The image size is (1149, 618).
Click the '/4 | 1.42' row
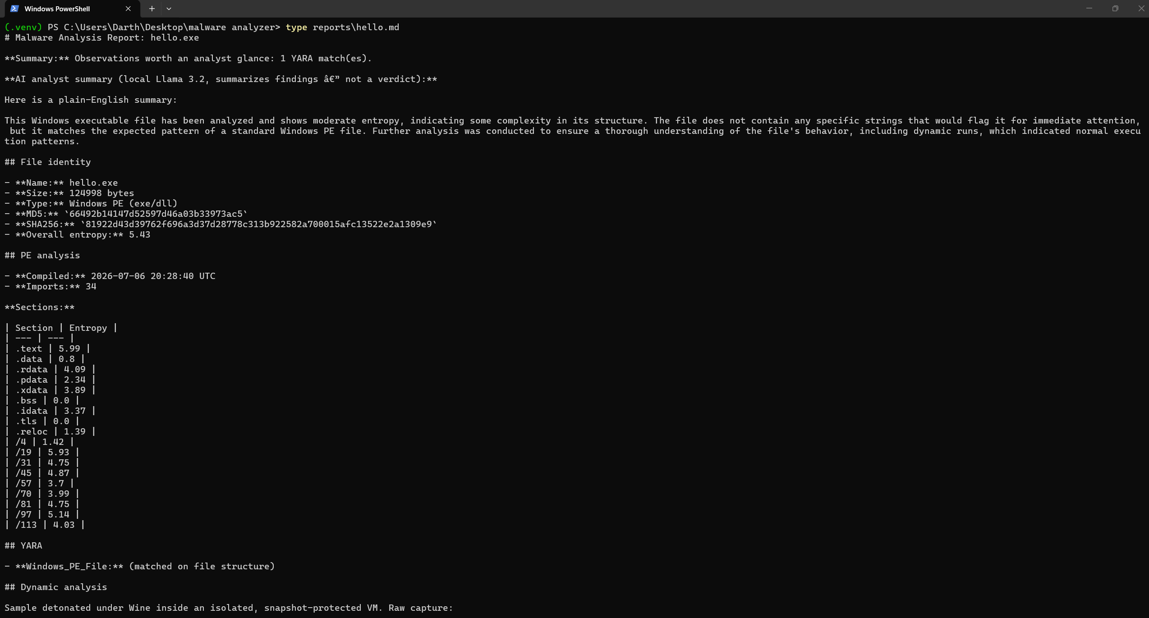tap(40, 442)
